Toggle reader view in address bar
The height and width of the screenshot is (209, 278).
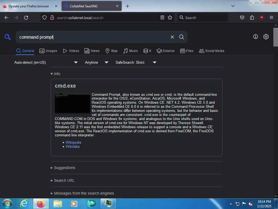[x=162, y=17]
